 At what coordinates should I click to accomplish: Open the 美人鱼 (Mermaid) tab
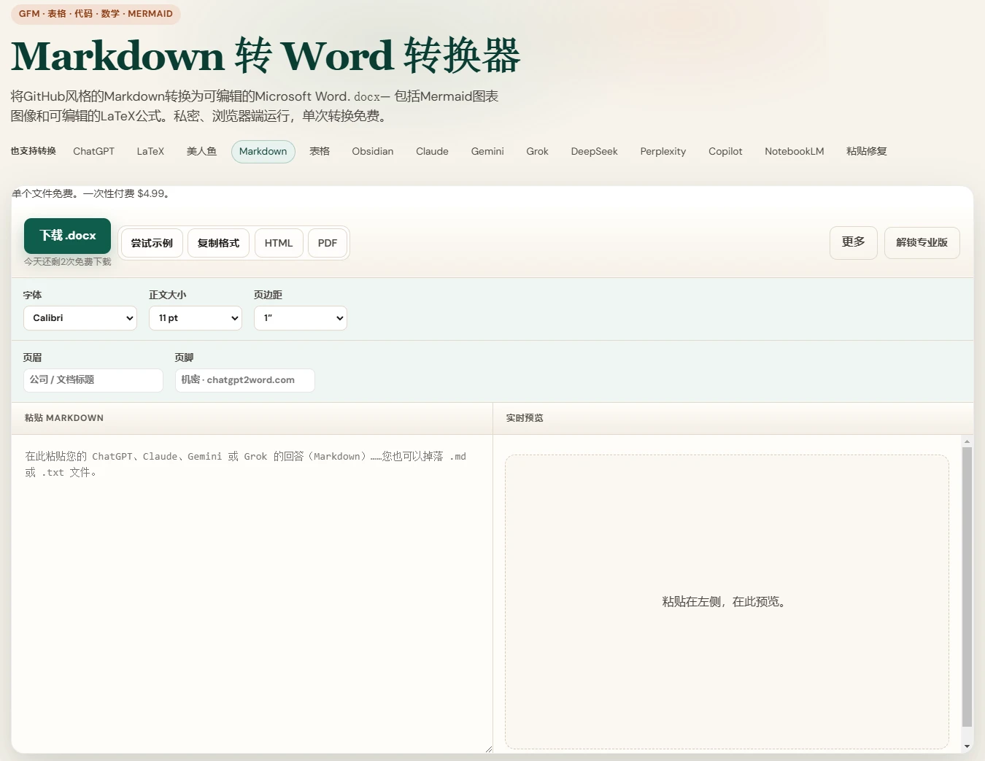coord(201,152)
